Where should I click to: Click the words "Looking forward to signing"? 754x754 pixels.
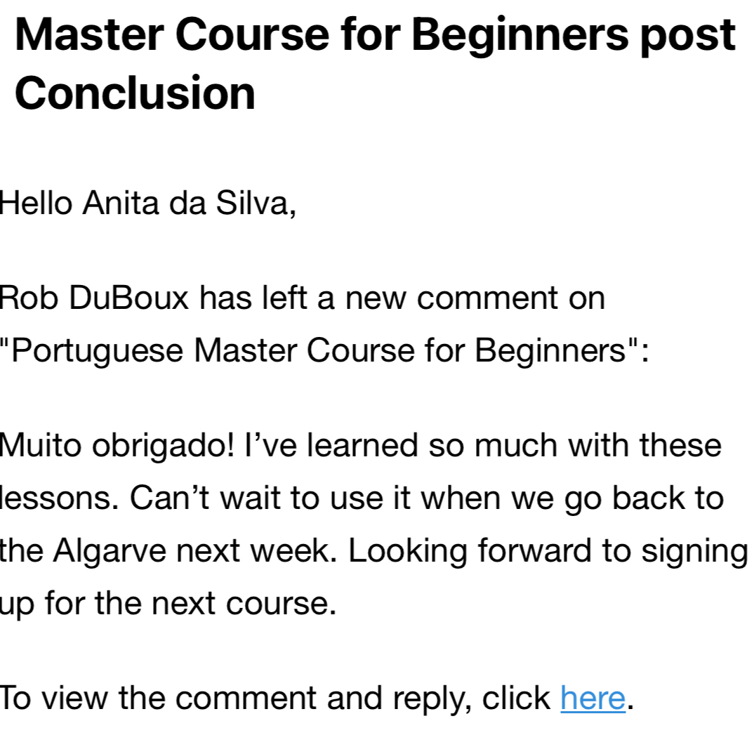548,550
